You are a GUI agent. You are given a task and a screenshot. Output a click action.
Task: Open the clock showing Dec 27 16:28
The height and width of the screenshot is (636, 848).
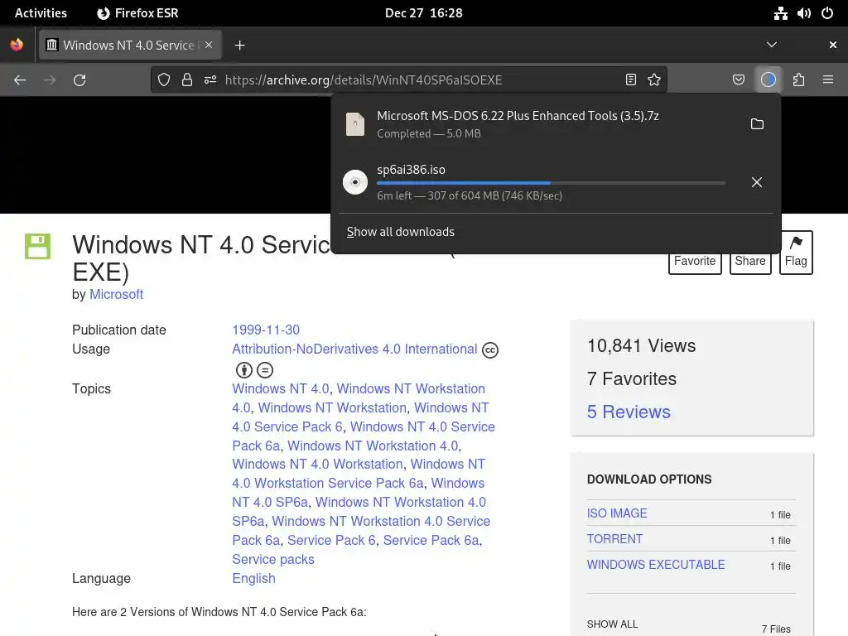(423, 13)
